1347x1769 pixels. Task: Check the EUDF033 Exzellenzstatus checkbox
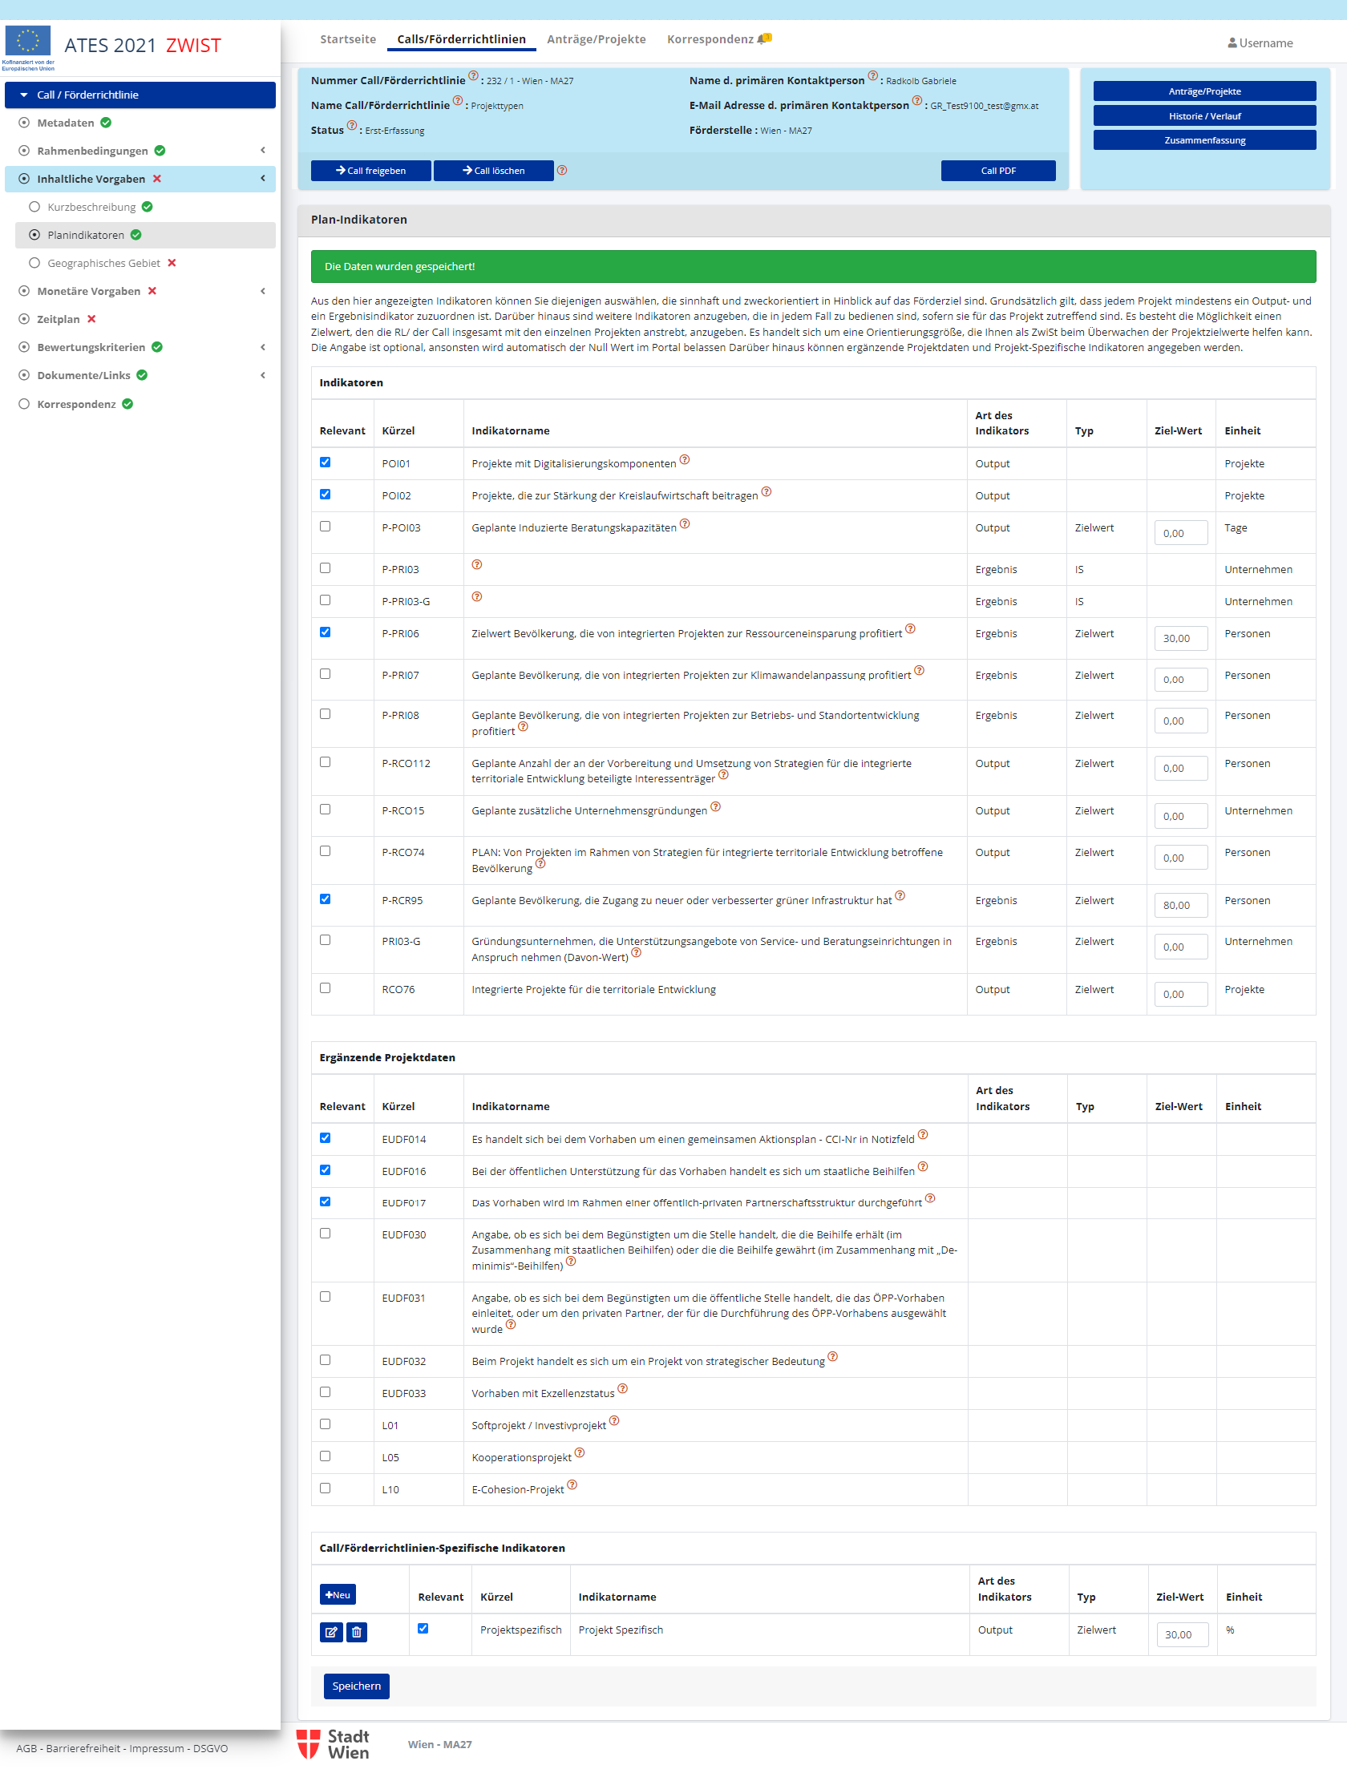point(325,1392)
